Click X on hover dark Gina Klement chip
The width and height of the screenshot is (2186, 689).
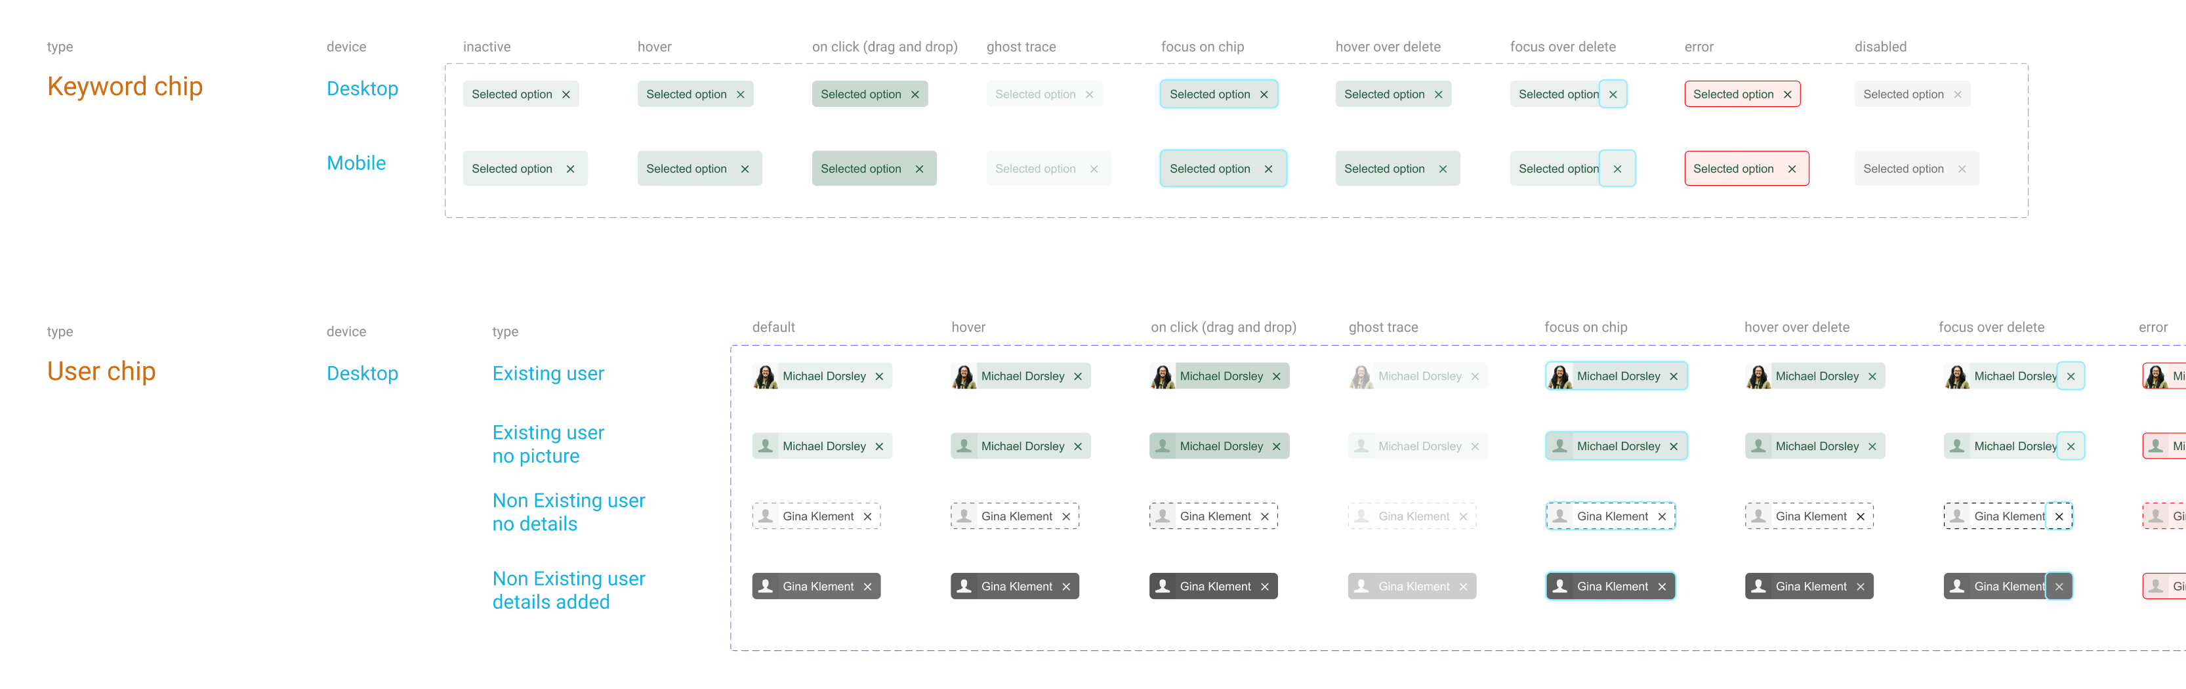1066,587
